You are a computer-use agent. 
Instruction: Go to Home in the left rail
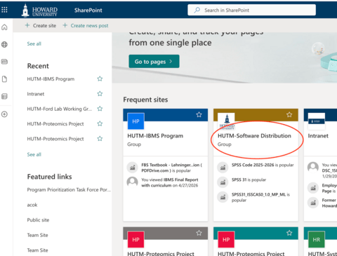tap(4, 27)
